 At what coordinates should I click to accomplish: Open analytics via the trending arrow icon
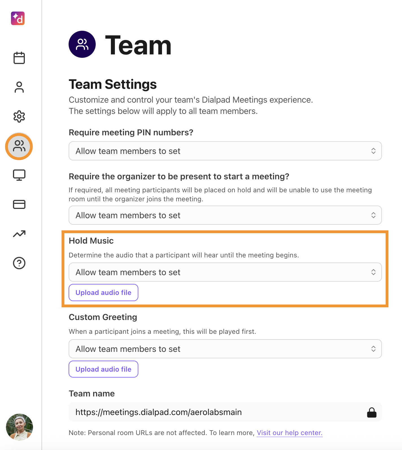coord(19,234)
